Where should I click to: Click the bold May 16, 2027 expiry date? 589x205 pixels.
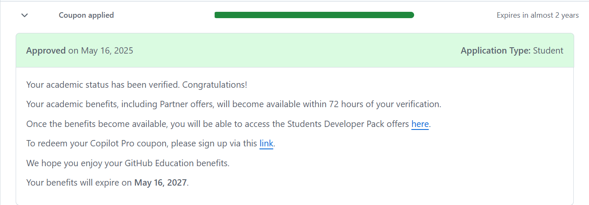(160, 183)
